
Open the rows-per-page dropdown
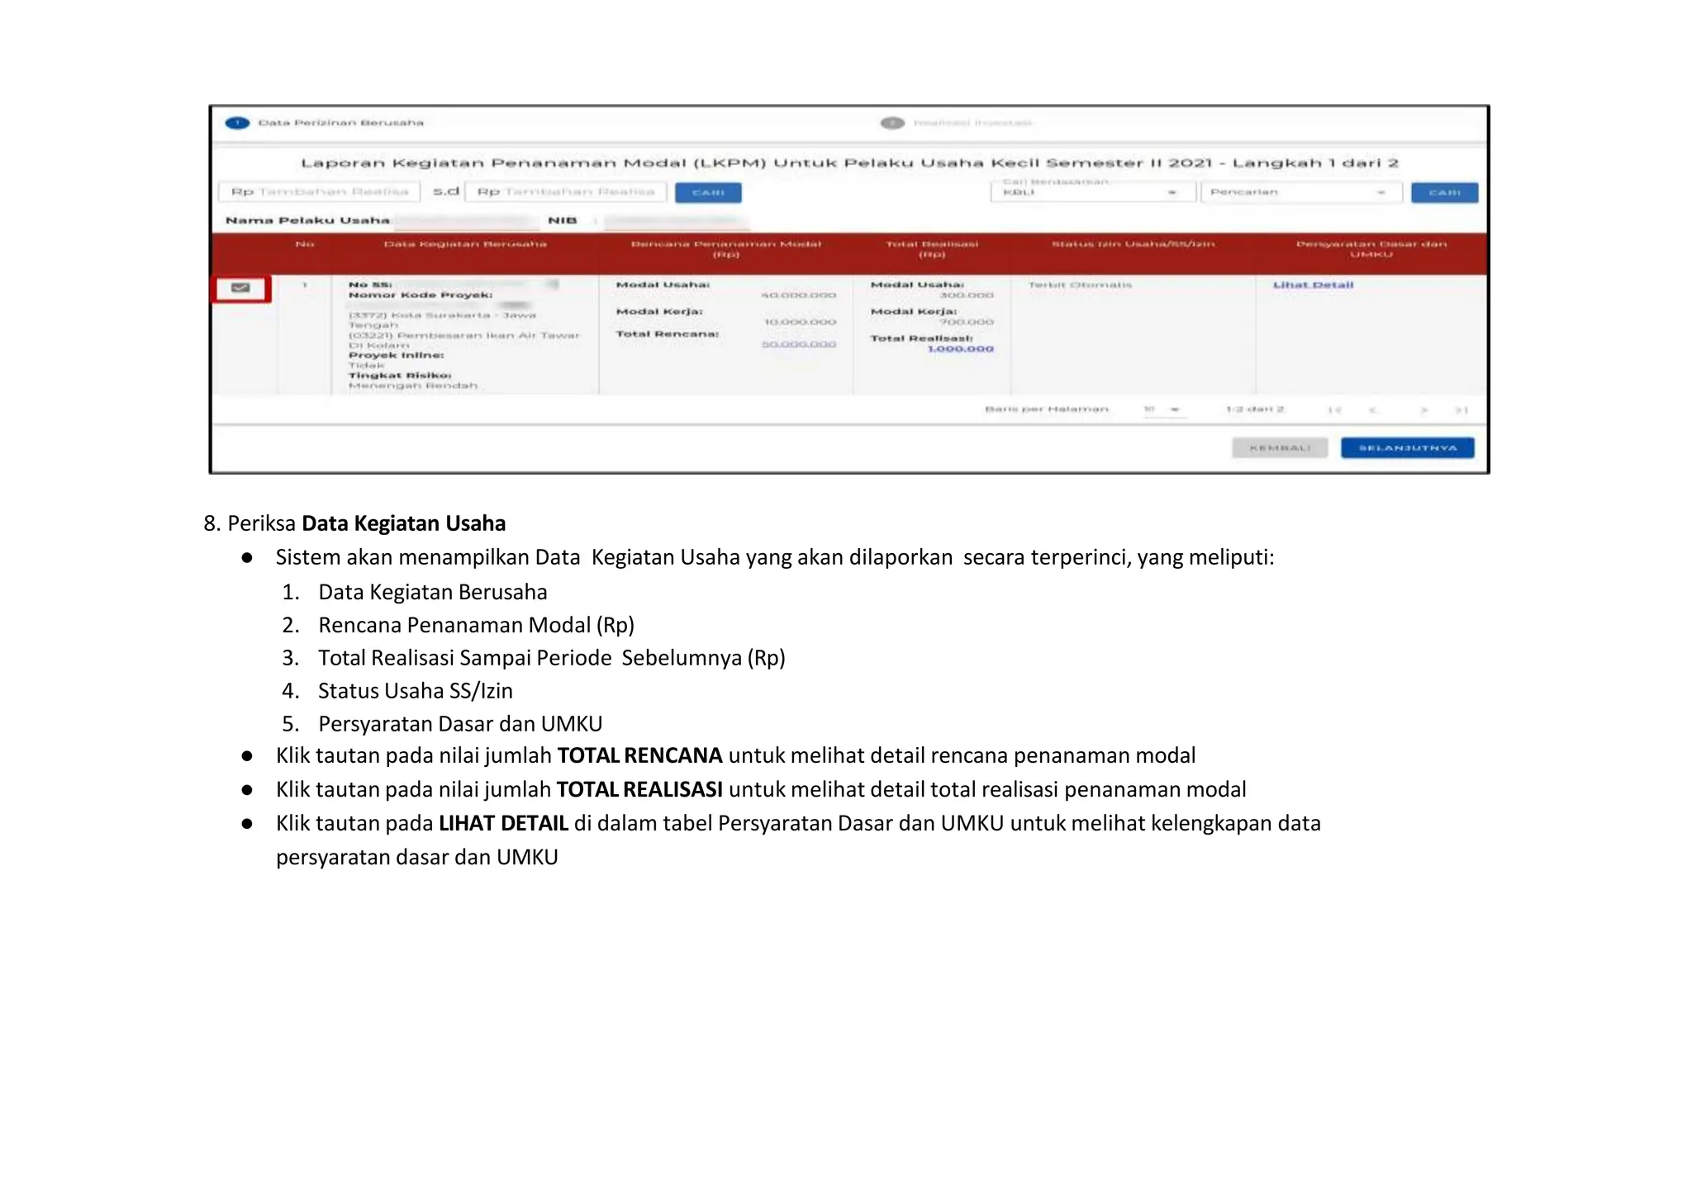pyautogui.click(x=1164, y=409)
